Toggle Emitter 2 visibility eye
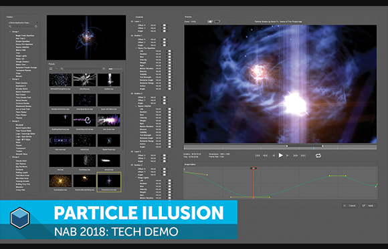Image resolution: width=388 pixels, height=249 pixels. [132, 94]
